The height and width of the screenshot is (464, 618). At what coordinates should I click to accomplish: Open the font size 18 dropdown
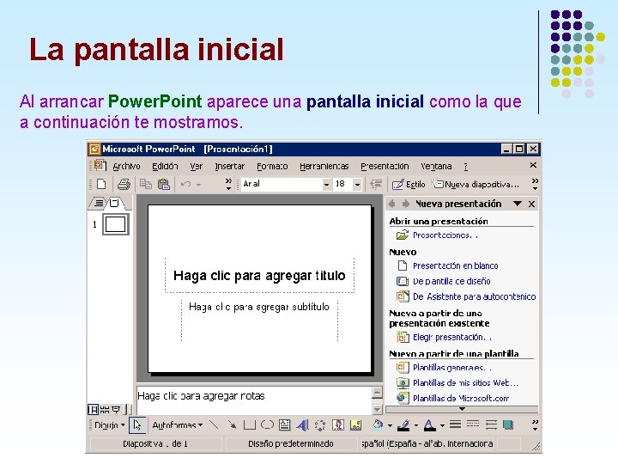(x=357, y=184)
